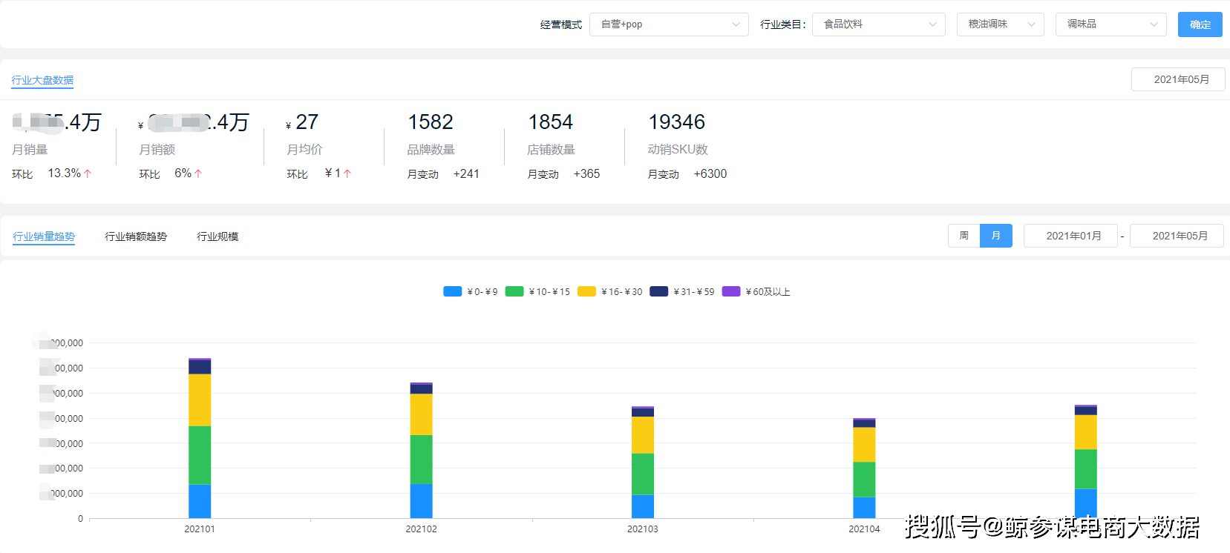This screenshot has width=1230, height=553.
Task: Click the +241 monthly change value
Action: coord(466,173)
